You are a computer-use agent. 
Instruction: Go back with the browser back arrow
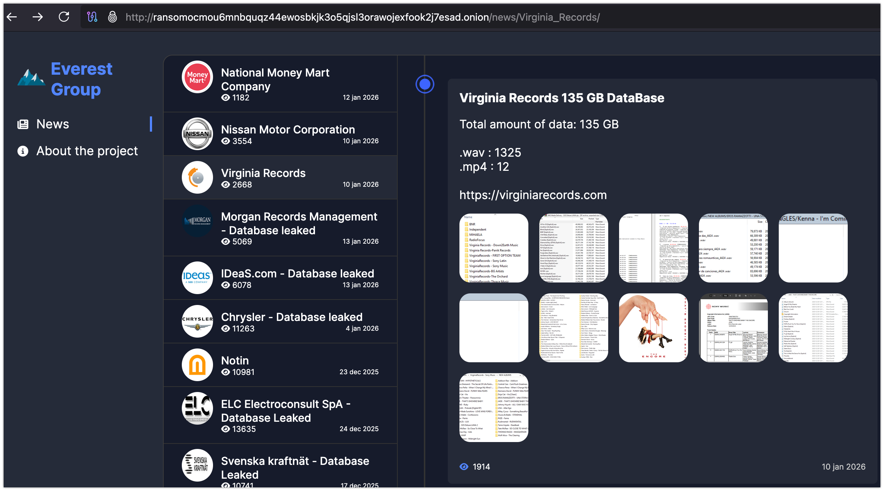(x=12, y=17)
